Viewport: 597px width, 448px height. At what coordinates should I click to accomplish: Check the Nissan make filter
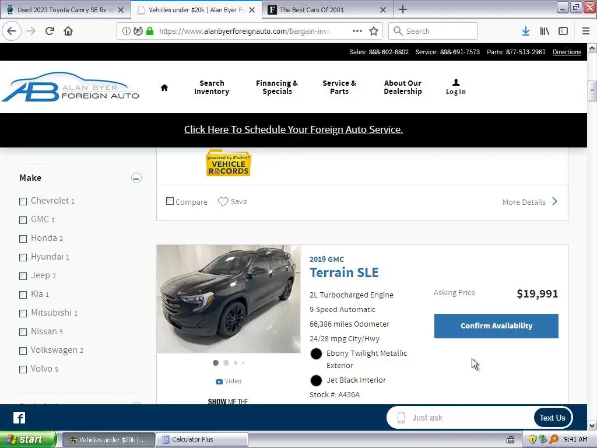coord(23,332)
